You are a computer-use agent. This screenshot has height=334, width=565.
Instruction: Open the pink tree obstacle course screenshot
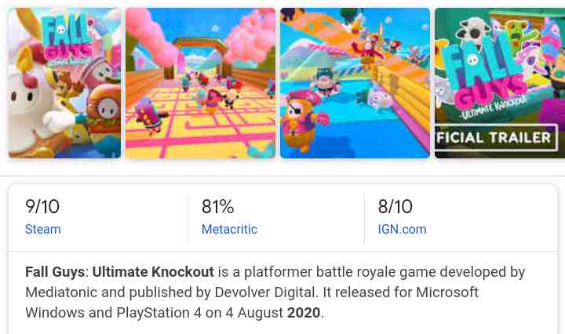[x=200, y=83]
